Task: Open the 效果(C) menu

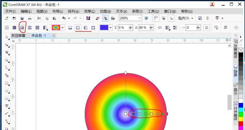Action: 90,11
